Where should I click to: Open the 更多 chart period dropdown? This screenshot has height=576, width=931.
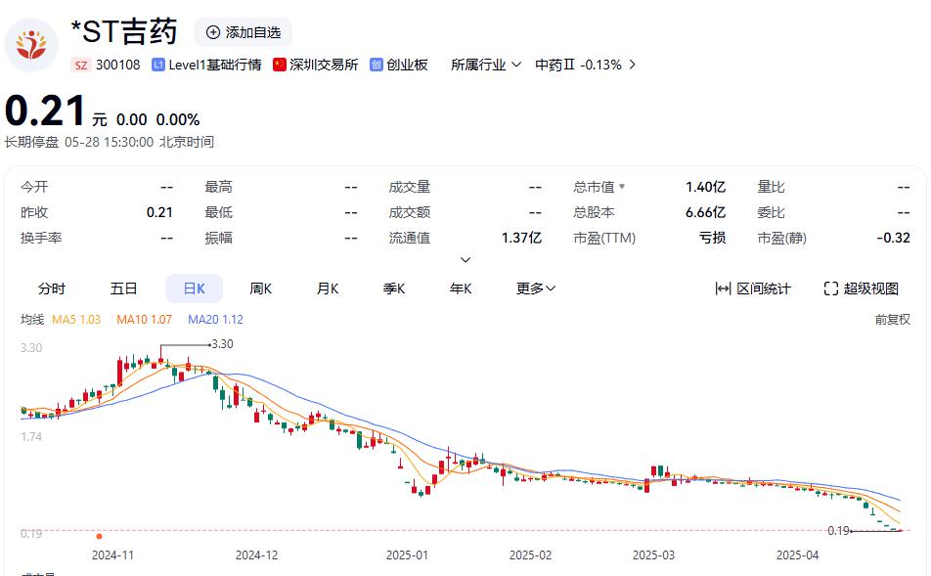[536, 288]
